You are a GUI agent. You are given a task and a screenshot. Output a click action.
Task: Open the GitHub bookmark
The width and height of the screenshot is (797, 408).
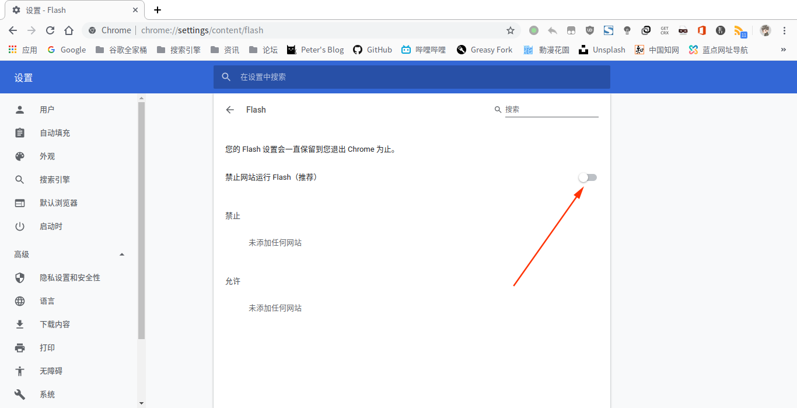(x=372, y=50)
